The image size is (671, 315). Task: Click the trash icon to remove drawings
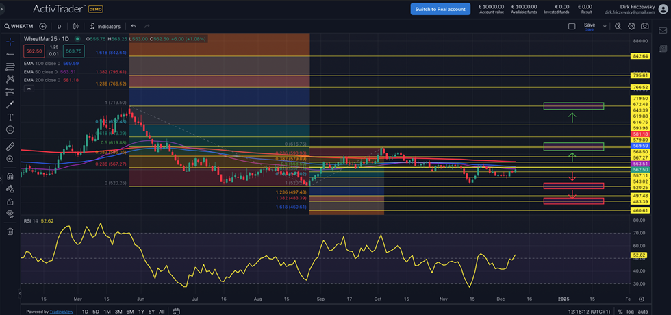(10, 231)
